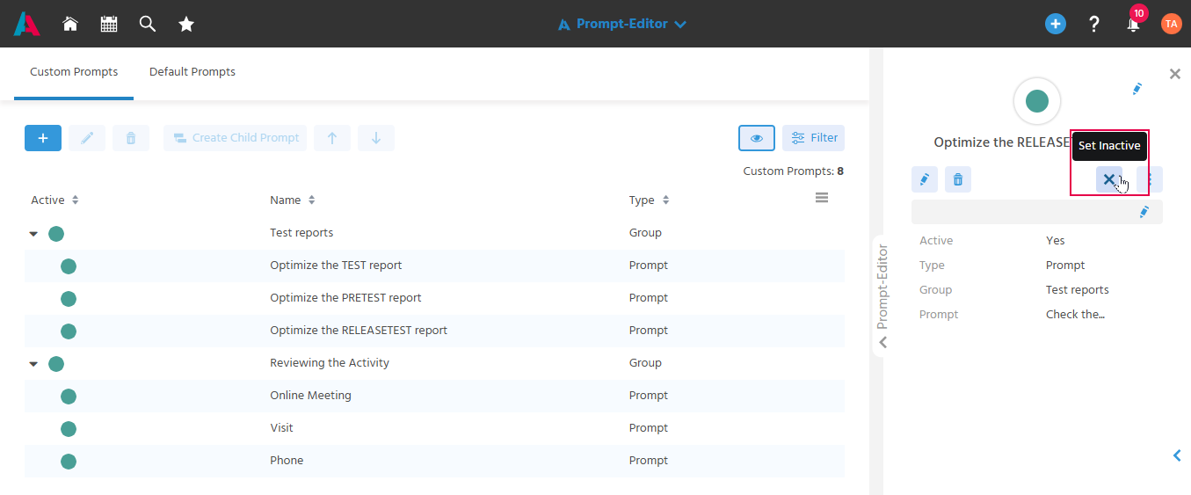The width and height of the screenshot is (1191, 495).
Task: Click the Check the… prompt value
Action: coord(1075,315)
